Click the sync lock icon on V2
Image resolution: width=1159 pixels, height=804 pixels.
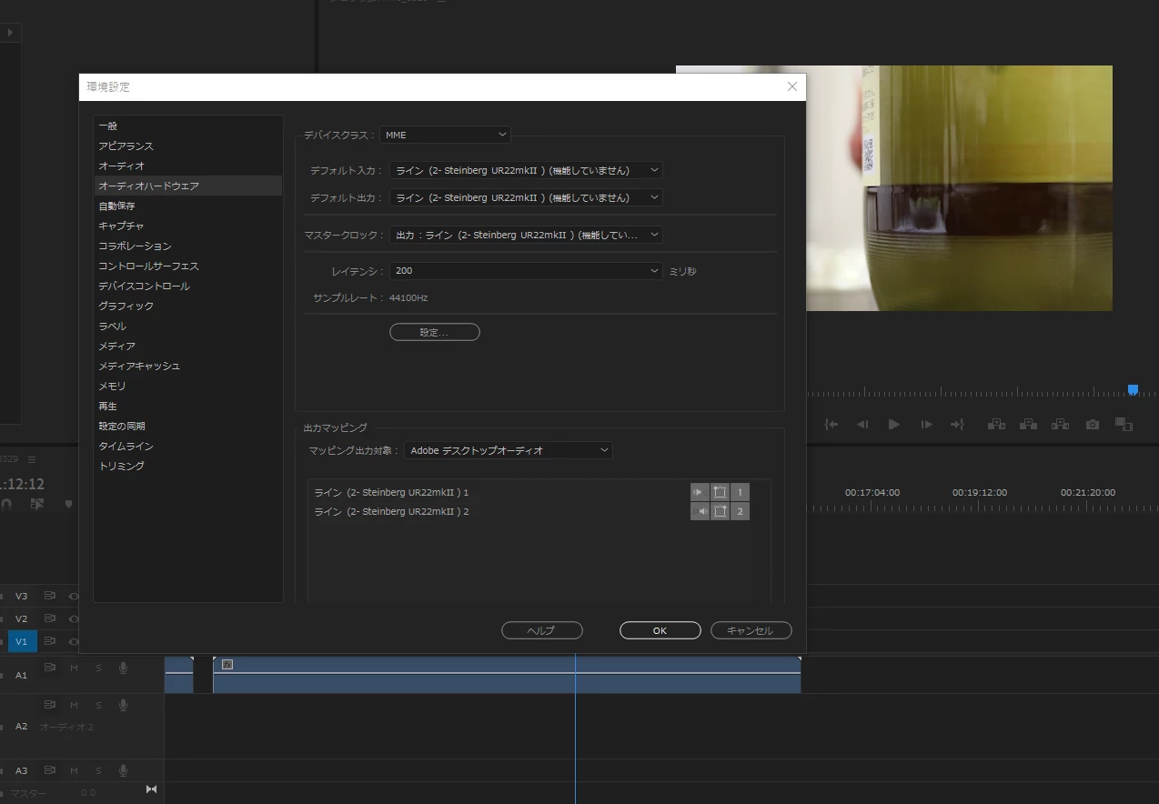(50, 619)
